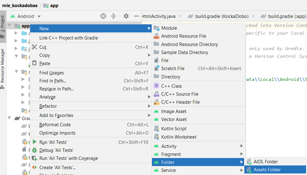307x175 pixels.
Task: Select Directory in New submenu
Action: pyautogui.click(x=198, y=77)
